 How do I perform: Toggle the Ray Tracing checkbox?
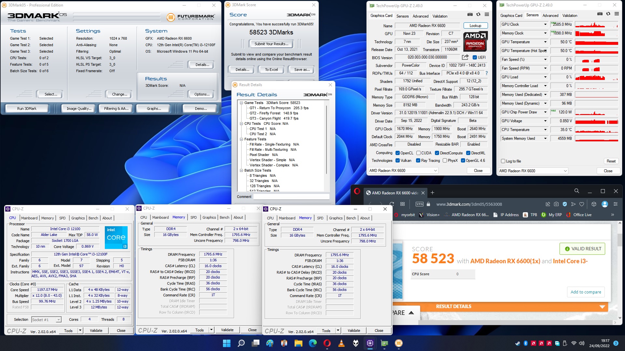(418, 161)
